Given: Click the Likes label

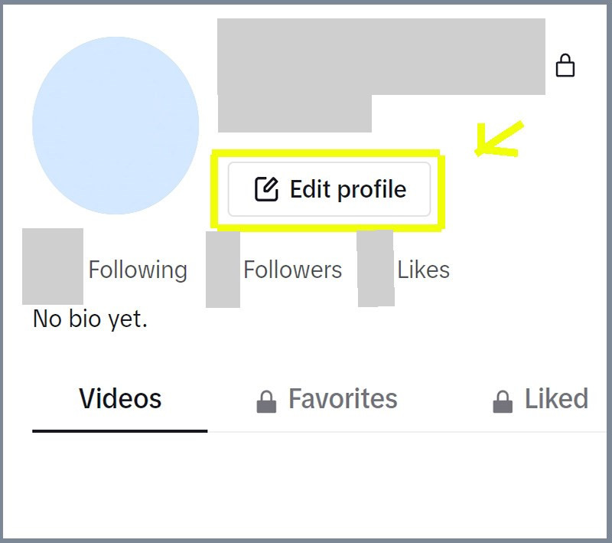Looking at the screenshot, I should [x=423, y=270].
